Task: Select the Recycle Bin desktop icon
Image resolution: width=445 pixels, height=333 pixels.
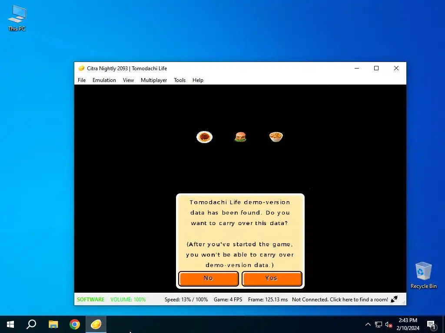Action: [423, 275]
